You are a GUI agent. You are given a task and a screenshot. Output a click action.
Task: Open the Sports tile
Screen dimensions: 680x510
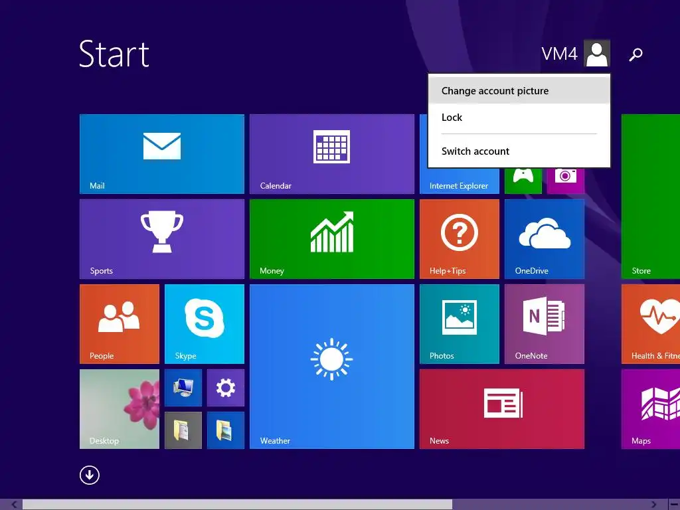click(x=162, y=239)
